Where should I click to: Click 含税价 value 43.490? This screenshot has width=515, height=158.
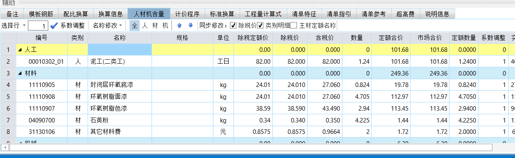click(x=325, y=109)
